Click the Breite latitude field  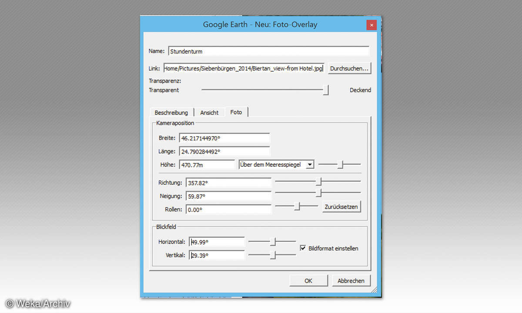224,138
